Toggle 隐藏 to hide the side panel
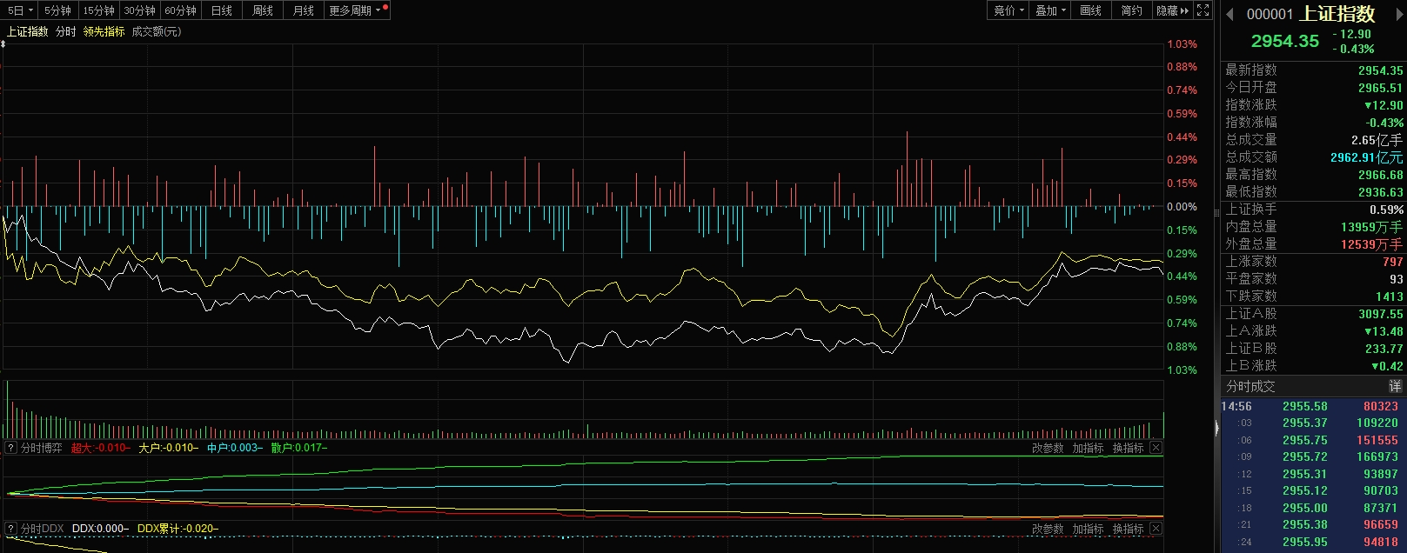 pyautogui.click(x=1172, y=10)
